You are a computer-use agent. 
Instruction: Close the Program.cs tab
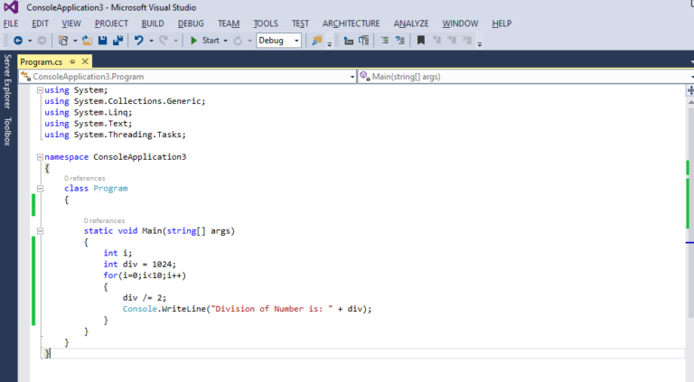86,61
